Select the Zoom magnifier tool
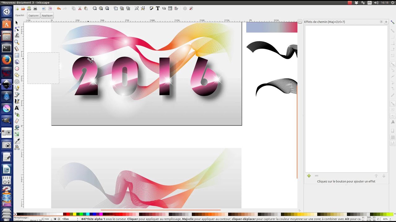The height and width of the screenshot is (222, 396). pyautogui.click(x=17, y=42)
